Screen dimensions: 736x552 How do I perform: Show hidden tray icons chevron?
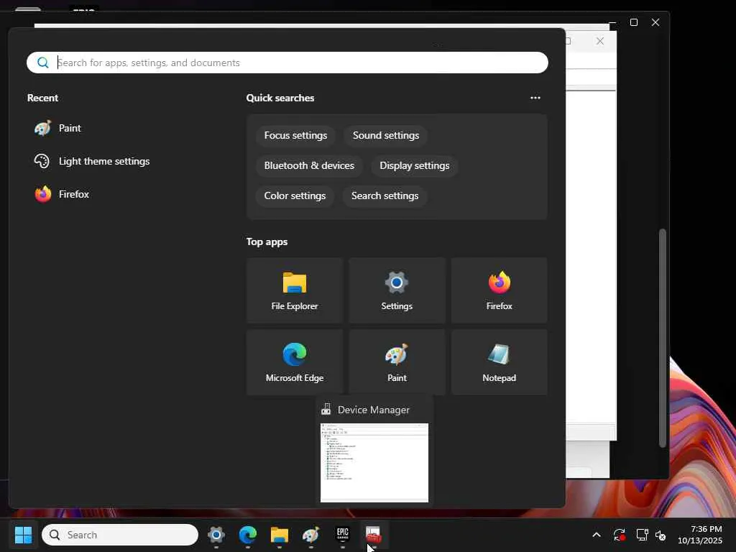(596, 535)
